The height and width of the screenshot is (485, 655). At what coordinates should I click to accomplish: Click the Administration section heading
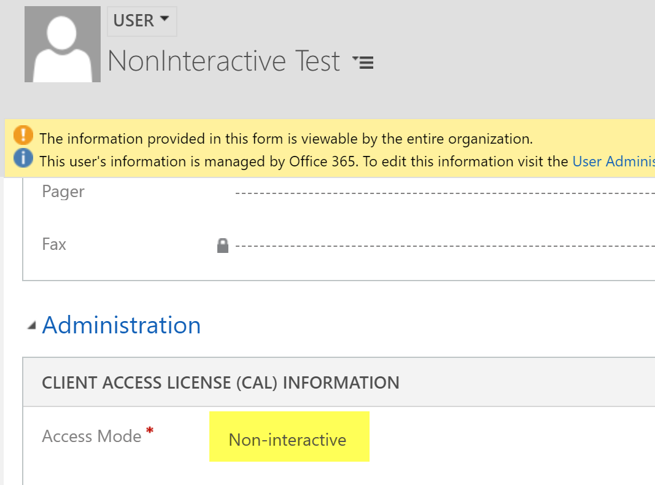(x=122, y=325)
